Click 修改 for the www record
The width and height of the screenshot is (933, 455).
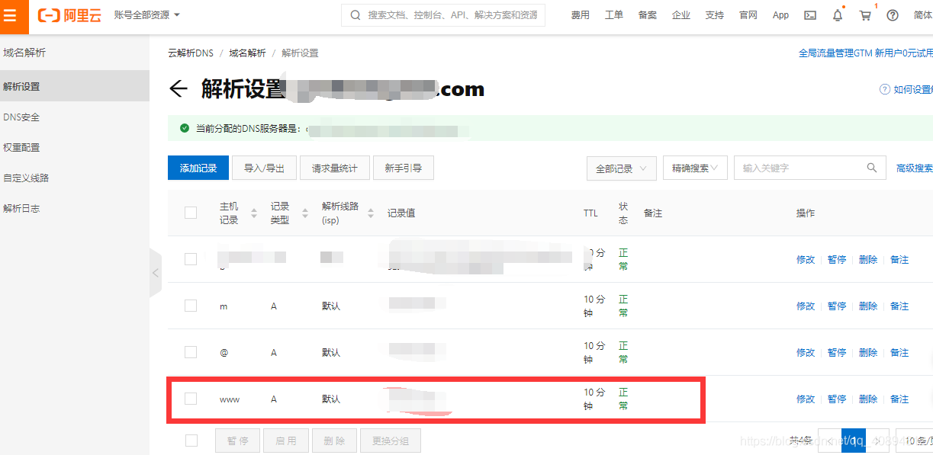coord(806,399)
